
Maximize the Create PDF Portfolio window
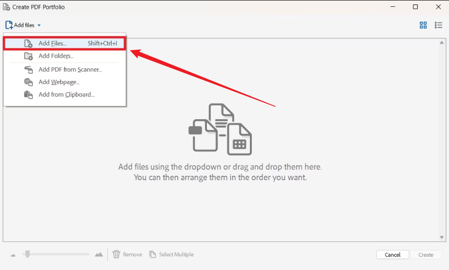point(415,6)
